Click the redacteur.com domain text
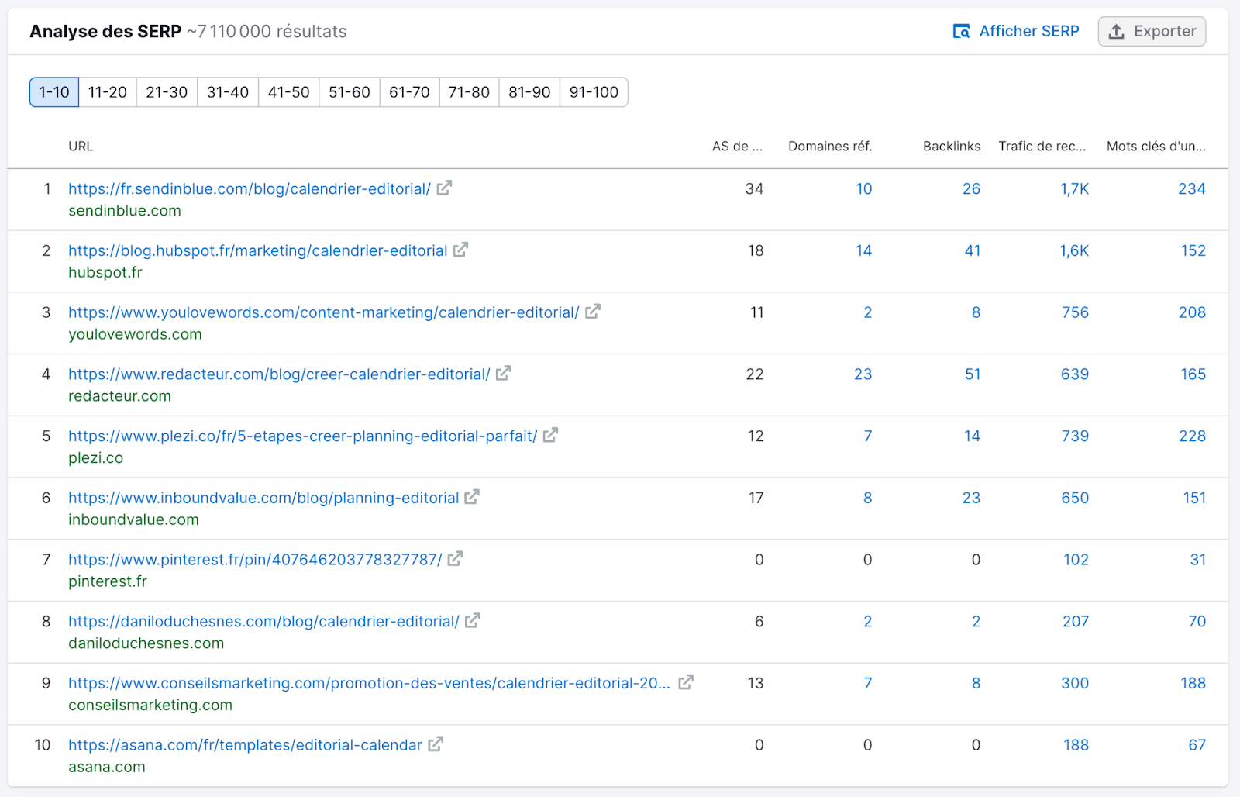This screenshot has height=797, width=1240. click(x=119, y=396)
